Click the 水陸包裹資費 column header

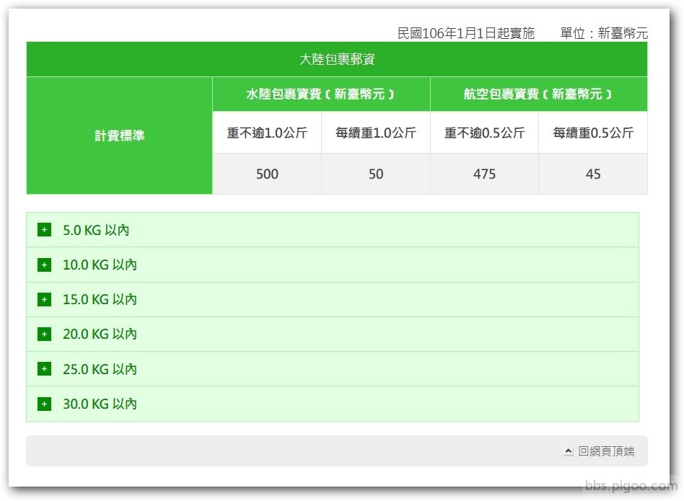321,94
